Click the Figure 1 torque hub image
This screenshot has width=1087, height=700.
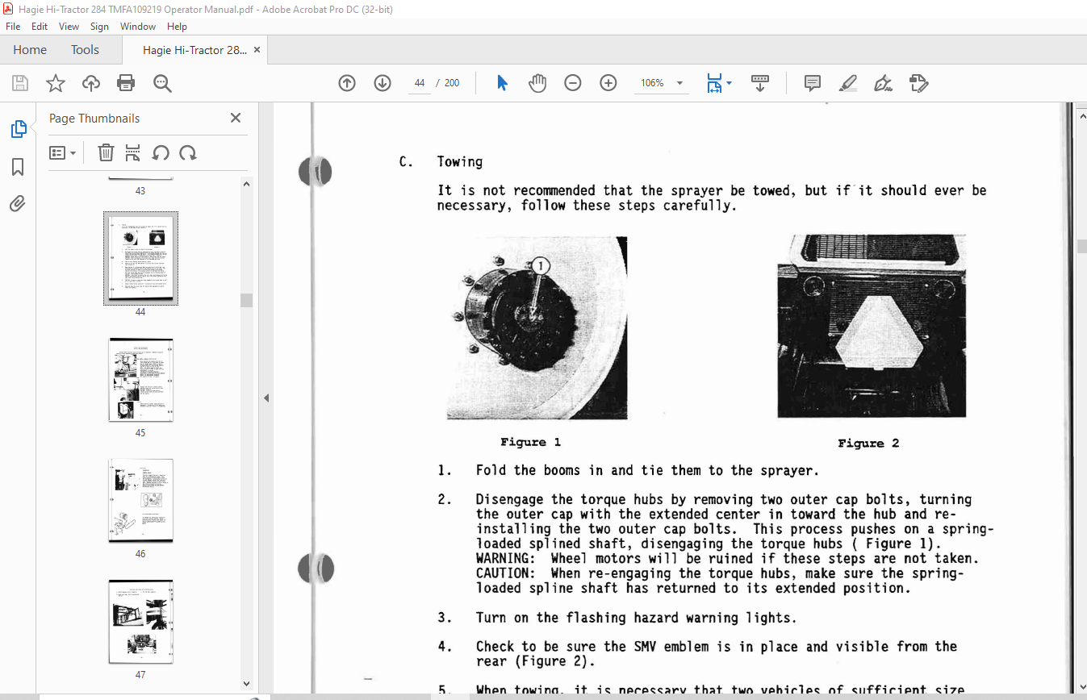click(x=537, y=327)
